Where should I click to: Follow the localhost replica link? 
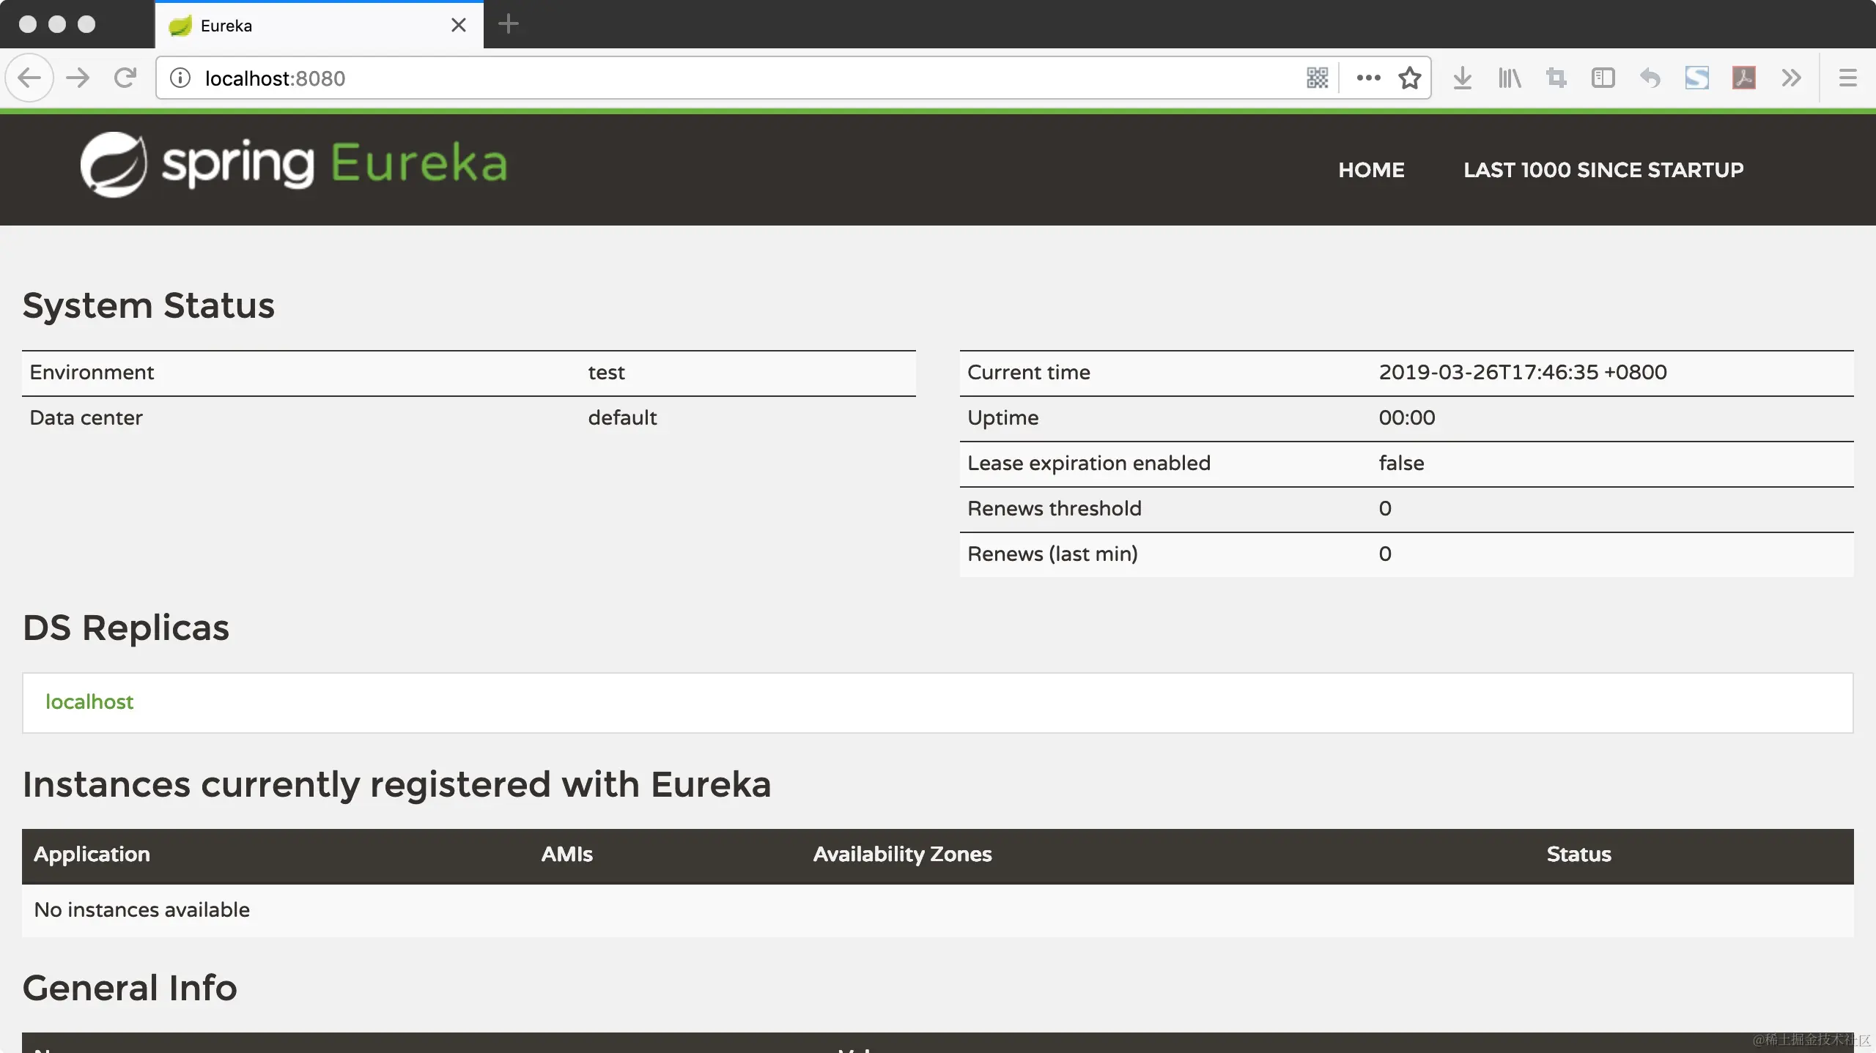coord(89,702)
